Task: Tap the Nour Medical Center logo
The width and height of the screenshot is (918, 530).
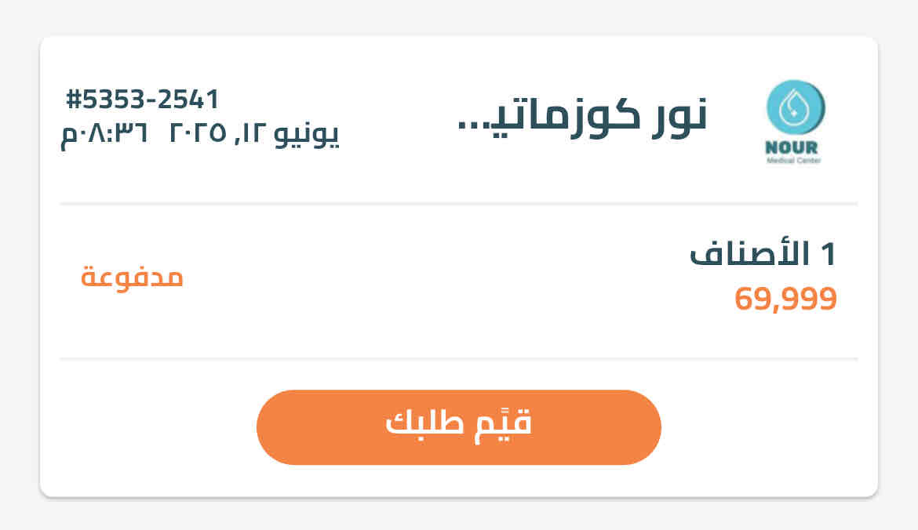Action: coord(795,122)
